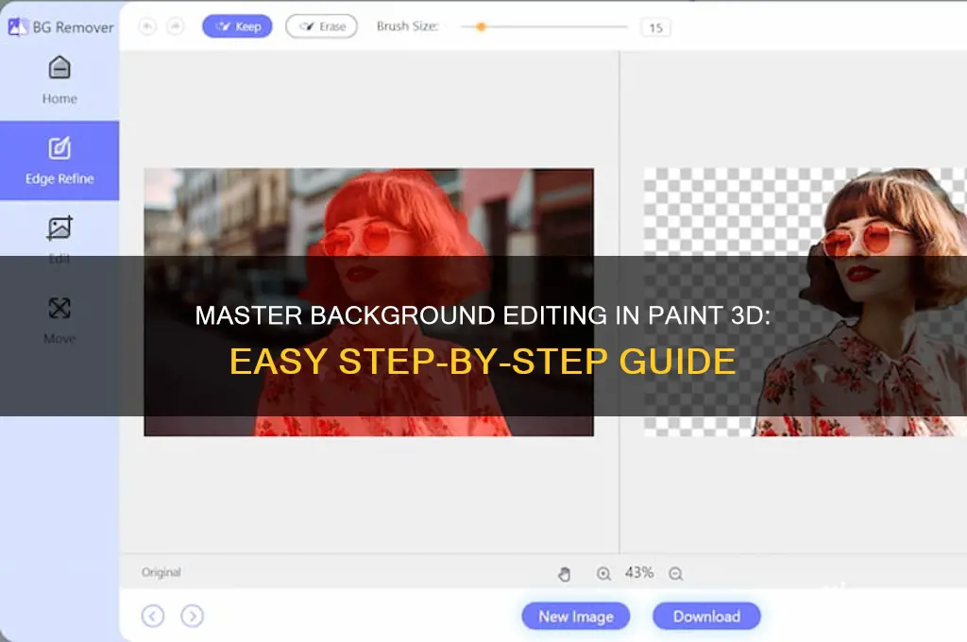Select the hand pan tool
The width and height of the screenshot is (967, 642).
point(564,574)
